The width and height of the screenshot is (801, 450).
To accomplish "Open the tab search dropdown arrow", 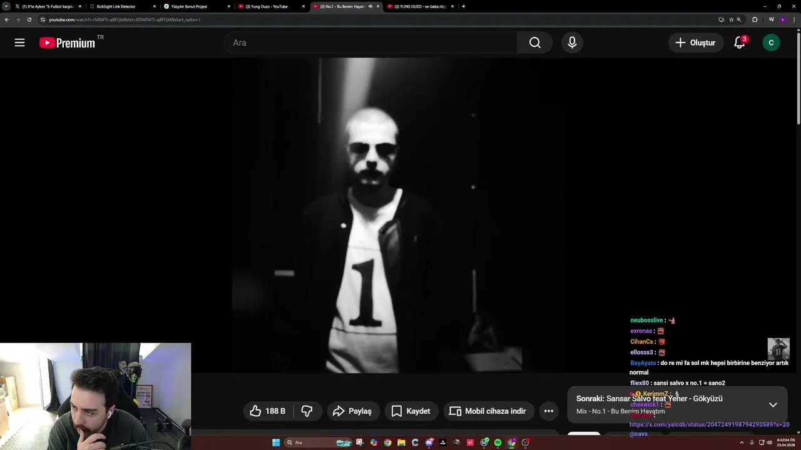I will [x=6, y=6].
